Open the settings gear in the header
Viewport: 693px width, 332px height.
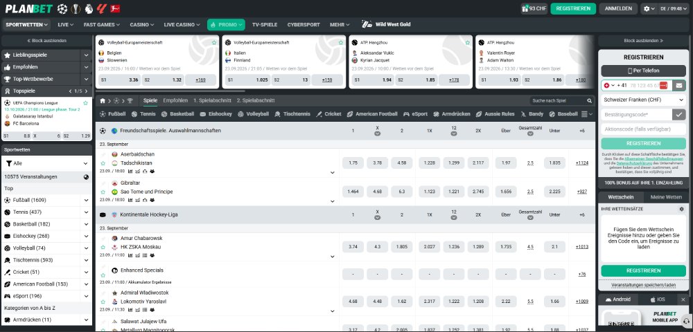point(649,8)
